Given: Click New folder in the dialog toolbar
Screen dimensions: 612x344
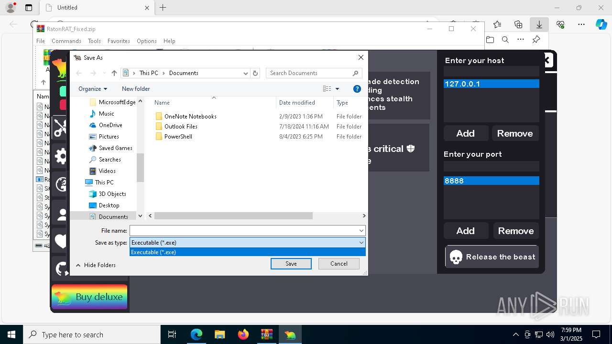Looking at the screenshot, I should pyautogui.click(x=136, y=89).
